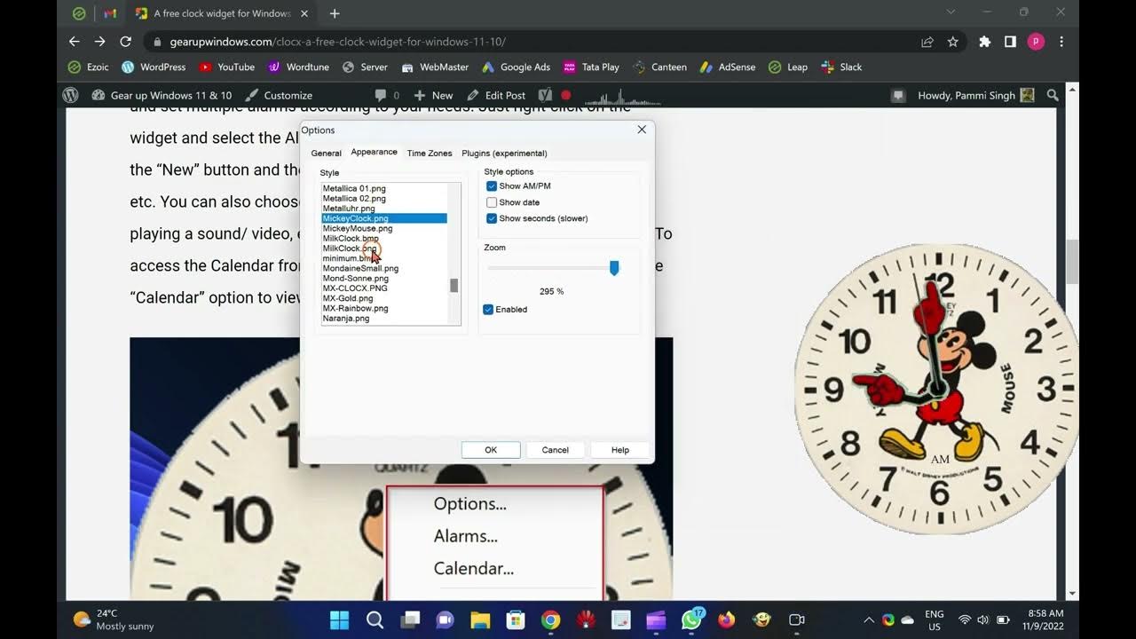Click Edit Post in the admin bar

(x=496, y=95)
